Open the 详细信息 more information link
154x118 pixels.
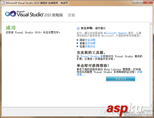point(140,72)
